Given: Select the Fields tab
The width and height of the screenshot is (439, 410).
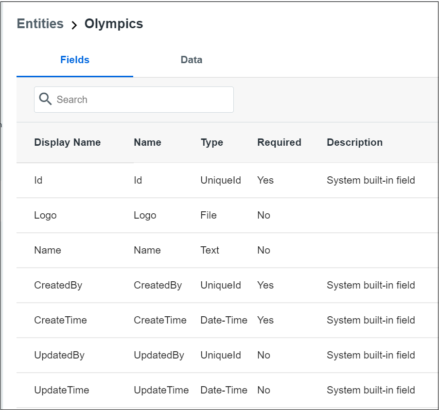Looking at the screenshot, I should [75, 60].
